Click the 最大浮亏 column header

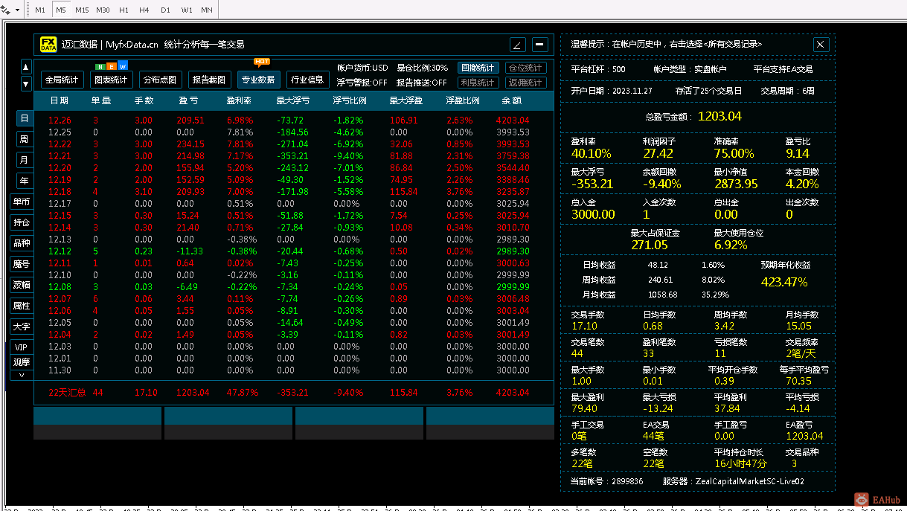293,100
